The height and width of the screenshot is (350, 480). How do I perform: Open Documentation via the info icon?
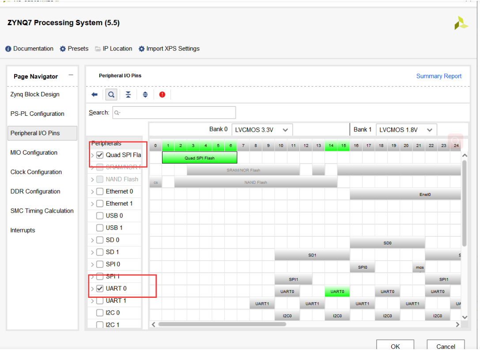coord(8,49)
